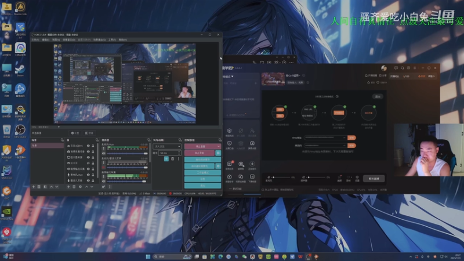Open 视图(V) menu in OBS
Image resolution: width=464 pixels, height=261 pixels.
pos(56,39)
